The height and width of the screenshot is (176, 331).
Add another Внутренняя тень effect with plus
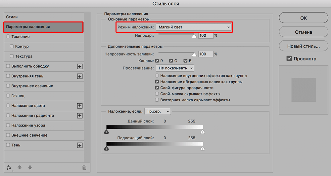(x=80, y=76)
